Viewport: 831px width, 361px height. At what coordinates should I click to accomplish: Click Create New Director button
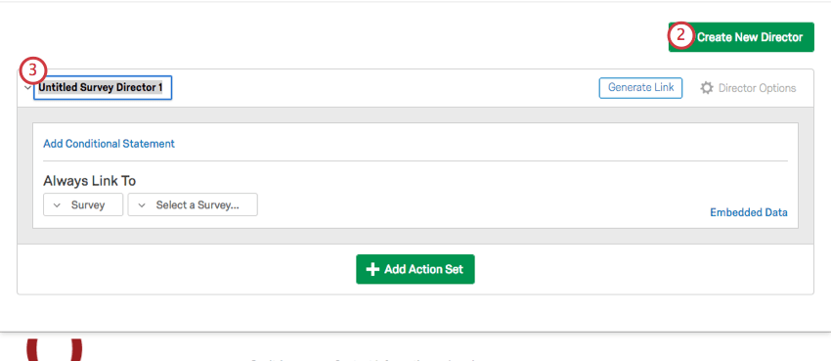coord(741,37)
